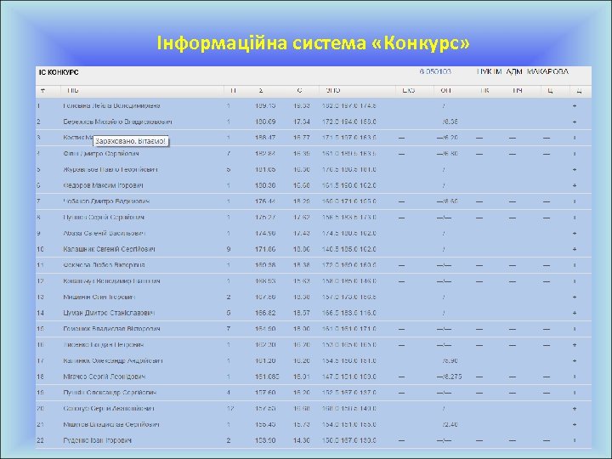The image size is (612, 459).
Task: Click the Зараховано. Вітаємо! tooltip
Action: [130, 141]
